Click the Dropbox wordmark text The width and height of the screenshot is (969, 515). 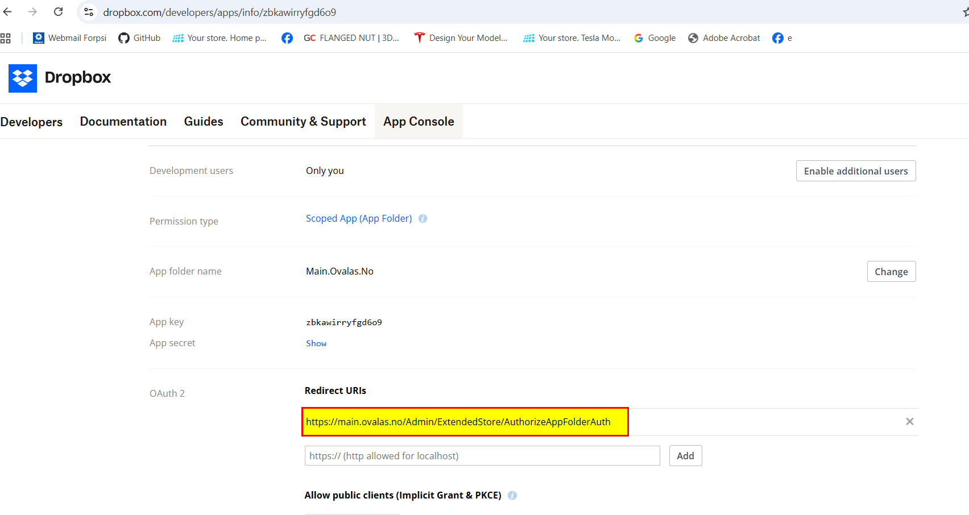pyautogui.click(x=78, y=77)
